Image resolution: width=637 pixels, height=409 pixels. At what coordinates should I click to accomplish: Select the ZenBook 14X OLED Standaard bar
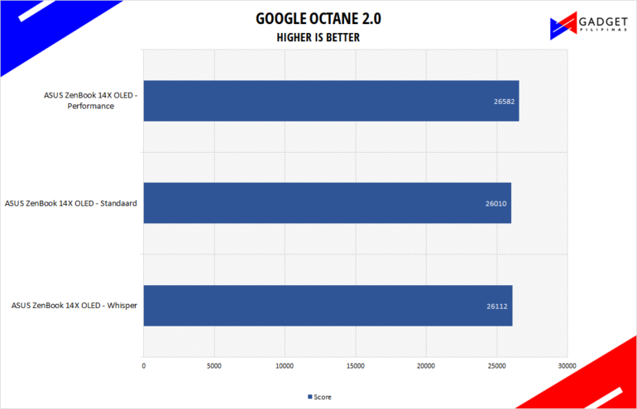(x=327, y=203)
